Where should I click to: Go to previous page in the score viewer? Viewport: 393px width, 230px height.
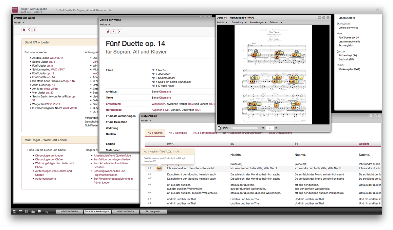(263, 128)
